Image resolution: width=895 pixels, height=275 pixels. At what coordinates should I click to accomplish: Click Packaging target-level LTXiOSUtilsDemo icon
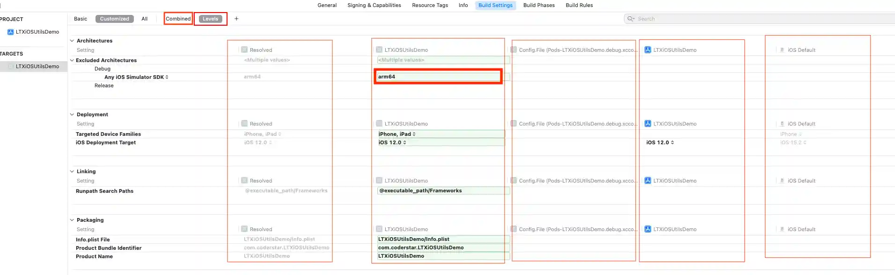click(x=379, y=229)
